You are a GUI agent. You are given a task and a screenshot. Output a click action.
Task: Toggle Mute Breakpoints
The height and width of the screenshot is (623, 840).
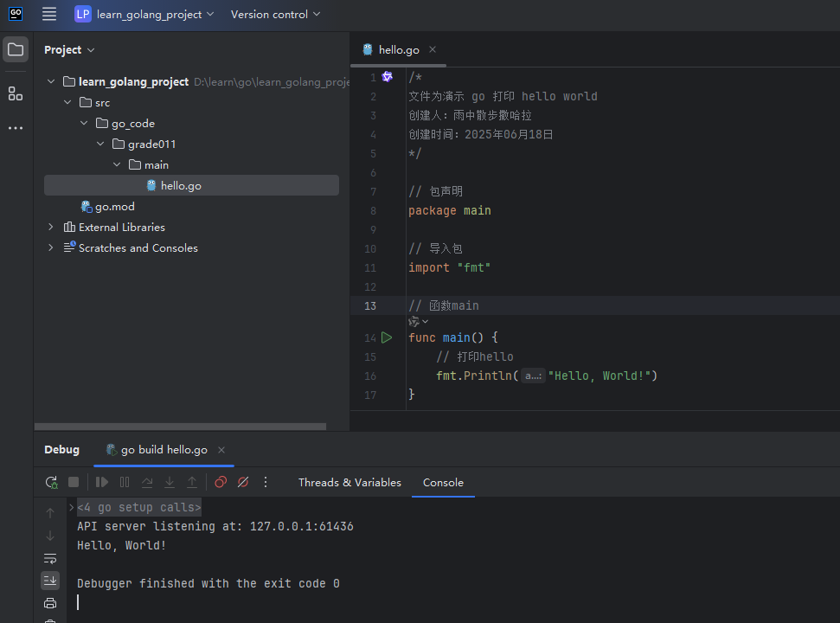[x=243, y=482]
